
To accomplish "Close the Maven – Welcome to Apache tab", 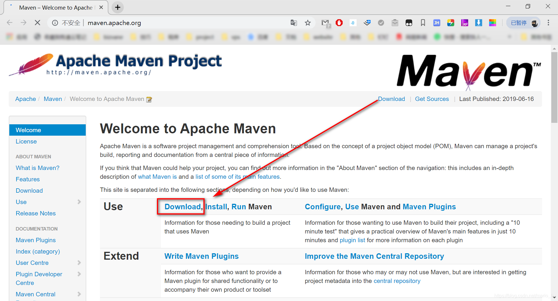I will point(101,7).
